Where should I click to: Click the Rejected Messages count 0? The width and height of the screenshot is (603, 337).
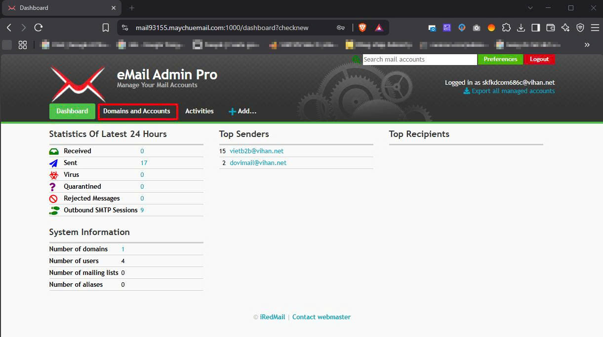(x=142, y=199)
